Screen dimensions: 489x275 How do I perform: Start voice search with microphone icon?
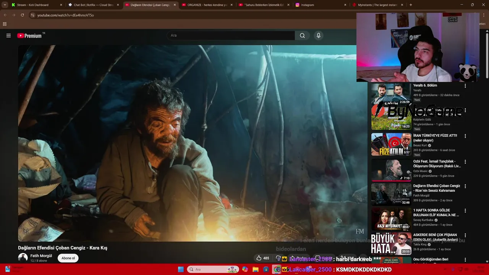[319, 36]
